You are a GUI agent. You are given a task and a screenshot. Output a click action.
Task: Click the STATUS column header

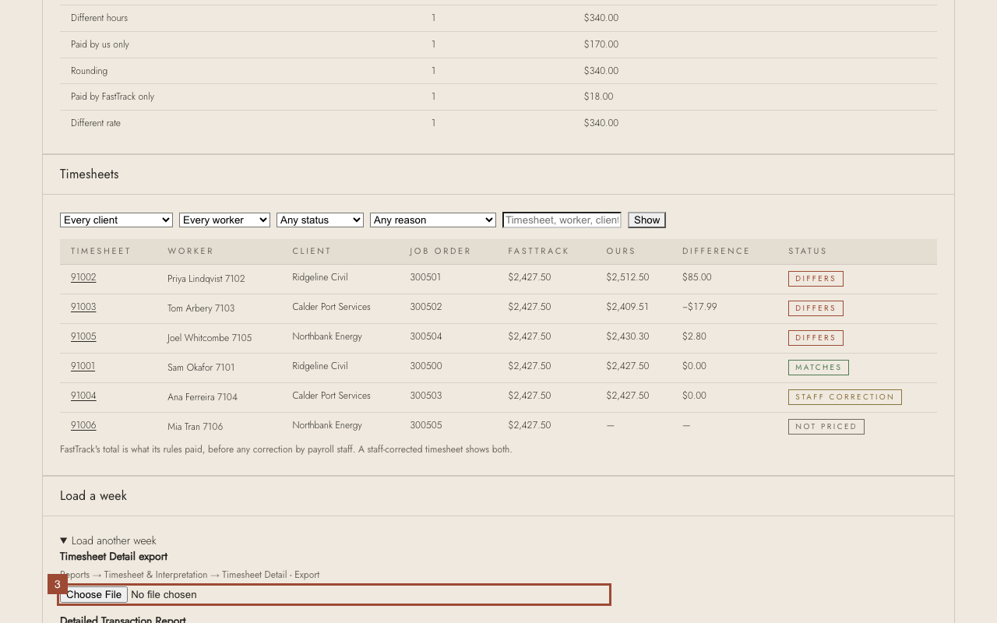[x=808, y=251]
